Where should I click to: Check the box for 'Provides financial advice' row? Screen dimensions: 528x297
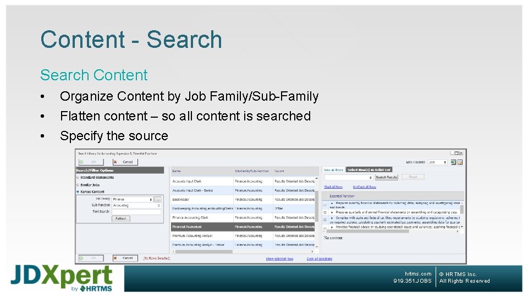tap(325, 228)
